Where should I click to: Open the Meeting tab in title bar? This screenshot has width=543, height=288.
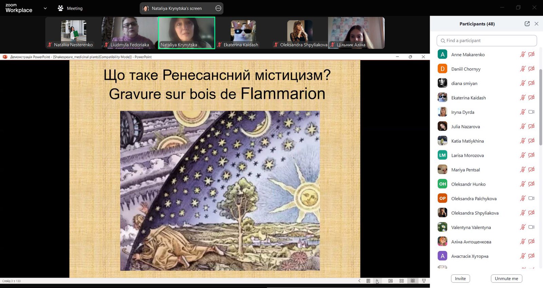click(74, 8)
